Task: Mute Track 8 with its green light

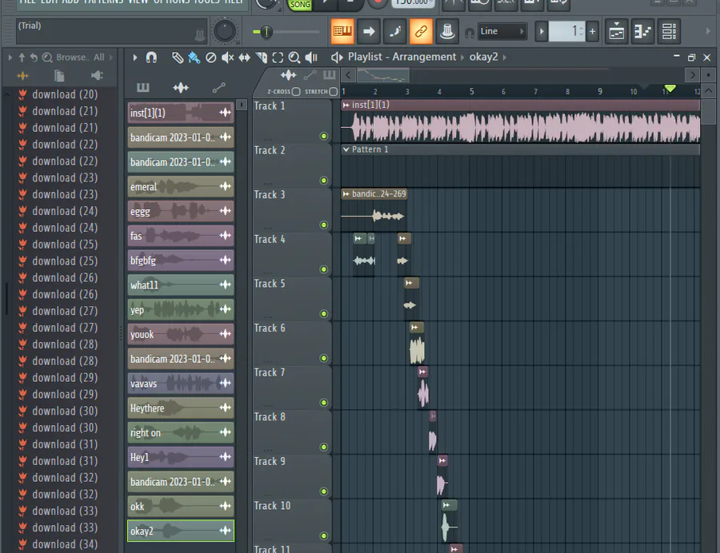Action: tap(324, 447)
